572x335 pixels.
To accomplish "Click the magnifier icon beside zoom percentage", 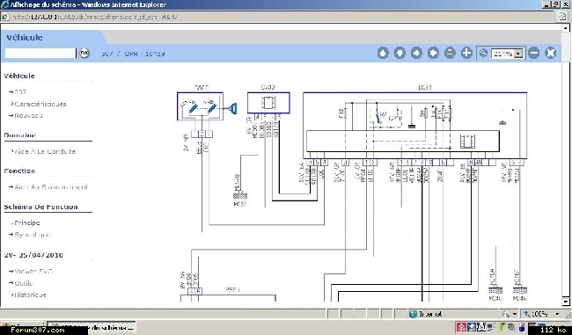I will pos(483,54).
